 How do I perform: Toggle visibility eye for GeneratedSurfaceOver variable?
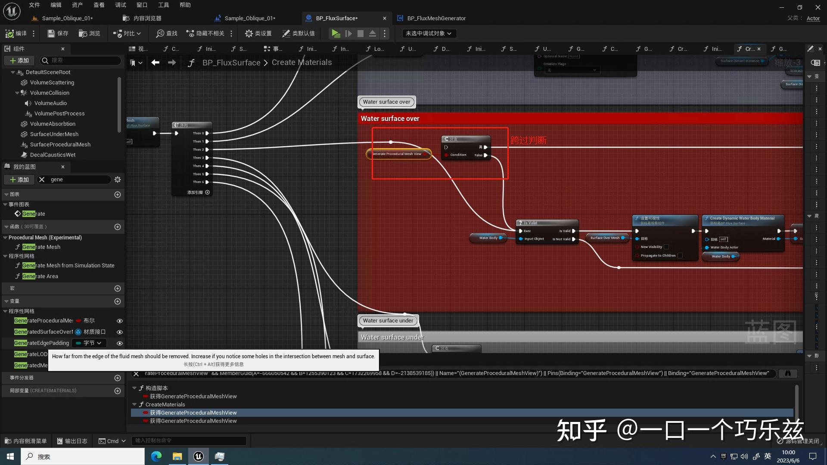point(120,332)
